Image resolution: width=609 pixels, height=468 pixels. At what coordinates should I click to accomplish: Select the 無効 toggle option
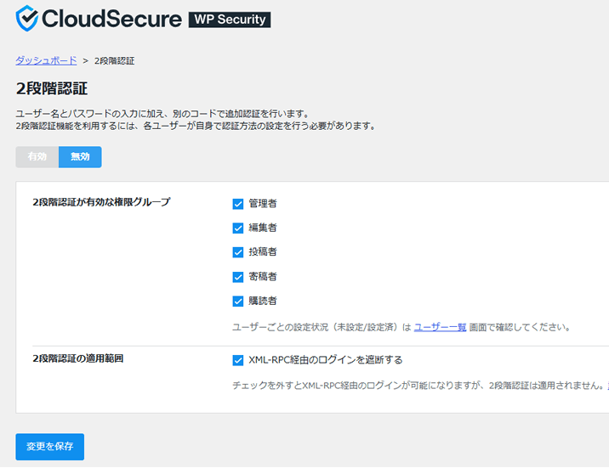[x=80, y=156]
